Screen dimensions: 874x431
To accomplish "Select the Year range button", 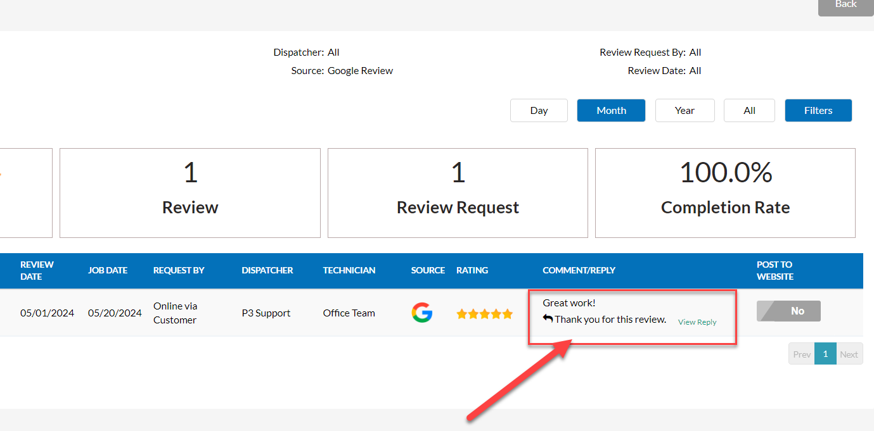I will [x=684, y=110].
